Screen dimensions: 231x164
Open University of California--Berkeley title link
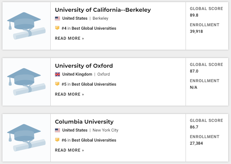click(103, 10)
